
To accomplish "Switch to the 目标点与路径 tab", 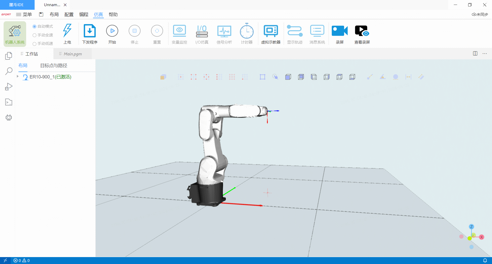I will tap(54, 66).
